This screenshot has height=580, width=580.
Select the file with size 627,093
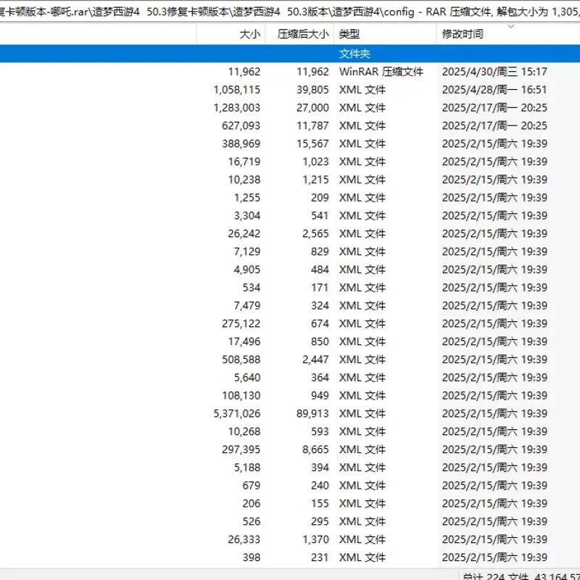click(x=241, y=125)
